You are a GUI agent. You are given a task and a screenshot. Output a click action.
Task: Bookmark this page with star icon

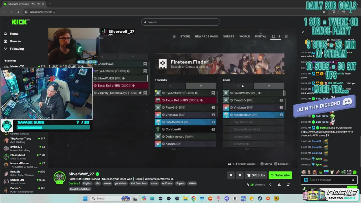tap(324, 12)
